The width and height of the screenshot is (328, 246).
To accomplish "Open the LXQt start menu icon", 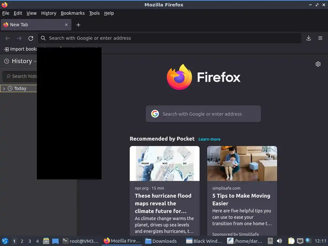I will (5, 241).
